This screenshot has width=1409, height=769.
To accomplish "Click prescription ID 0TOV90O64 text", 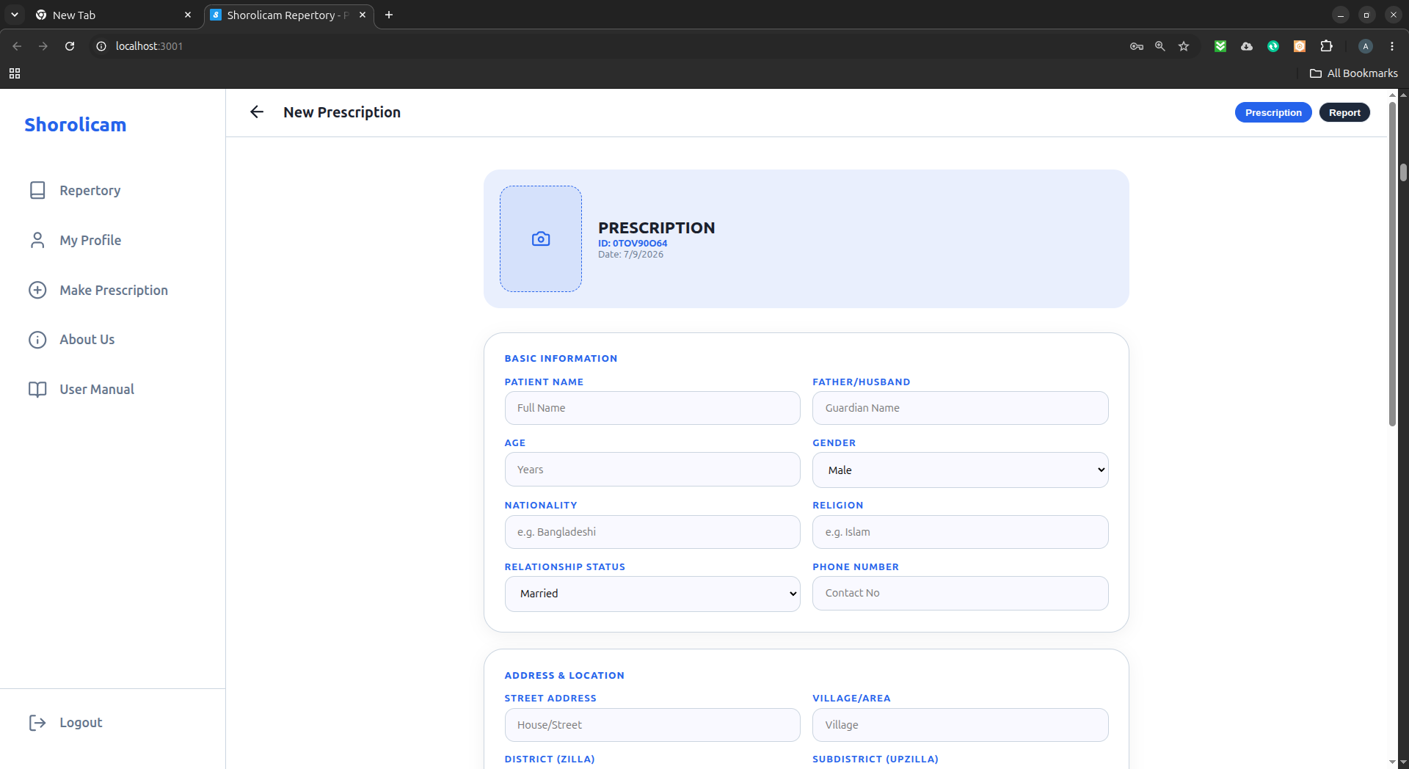I will (633, 243).
